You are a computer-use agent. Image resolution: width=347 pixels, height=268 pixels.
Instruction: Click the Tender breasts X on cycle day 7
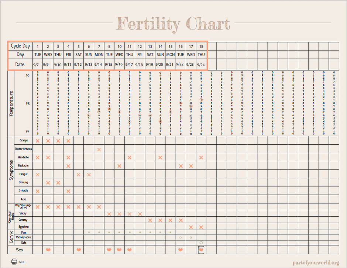pos(99,149)
